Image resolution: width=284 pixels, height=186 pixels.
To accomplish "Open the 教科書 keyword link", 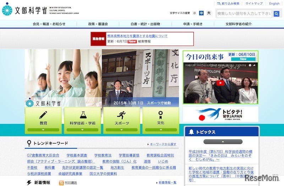I will click(50, 168).
